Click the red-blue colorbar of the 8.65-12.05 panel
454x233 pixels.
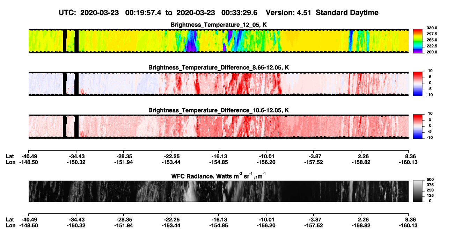(417, 84)
